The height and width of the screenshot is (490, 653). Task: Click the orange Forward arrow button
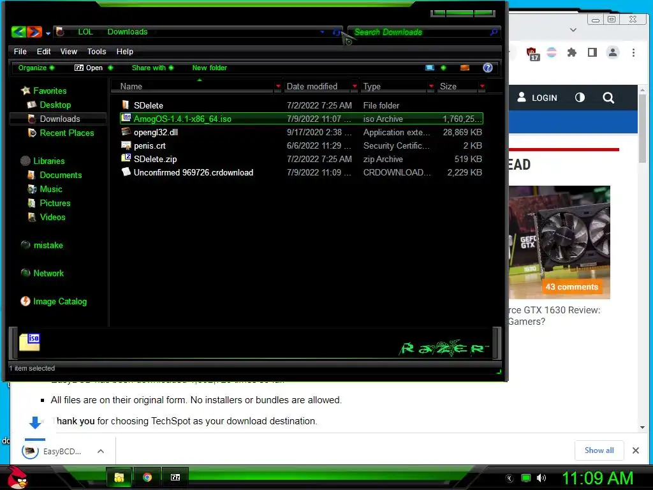(x=34, y=32)
